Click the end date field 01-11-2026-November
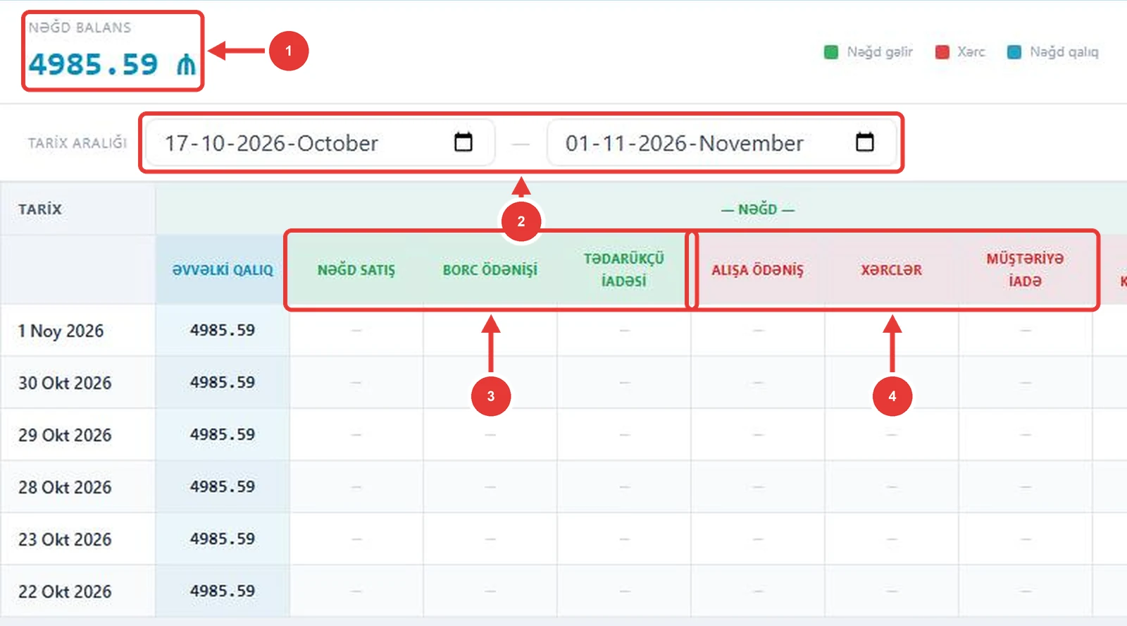The image size is (1127, 626). pos(722,142)
